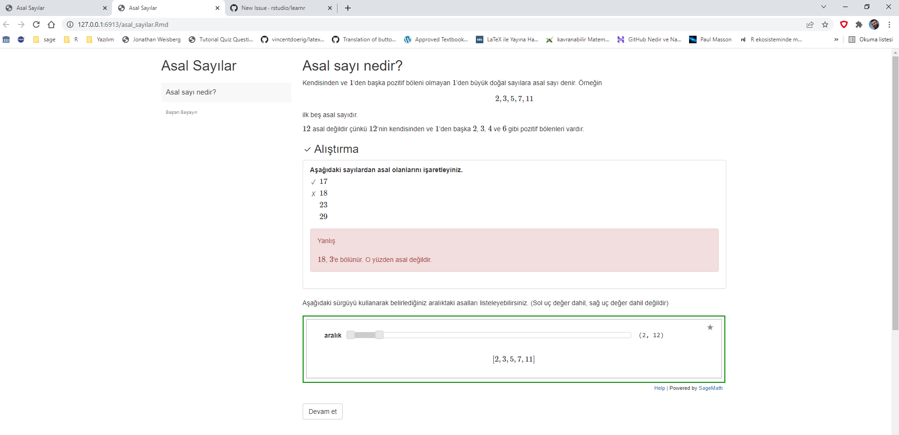
Task: Open the SageMath link below the cell
Action: pos(711,388)
